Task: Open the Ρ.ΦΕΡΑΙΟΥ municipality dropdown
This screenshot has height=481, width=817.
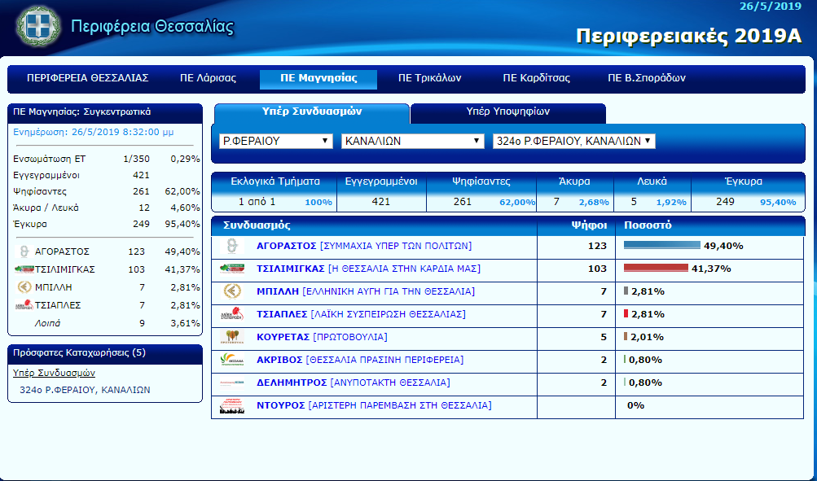Action: [276, 141]
